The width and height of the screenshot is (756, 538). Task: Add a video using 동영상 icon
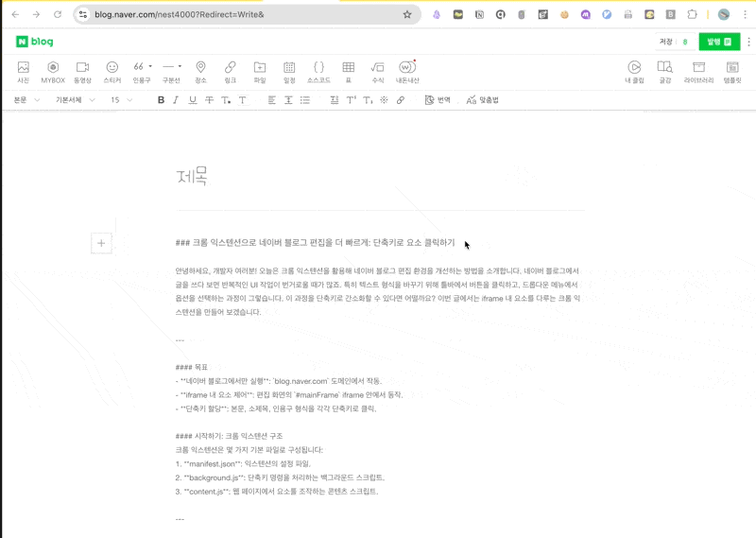tap(82, 72)
